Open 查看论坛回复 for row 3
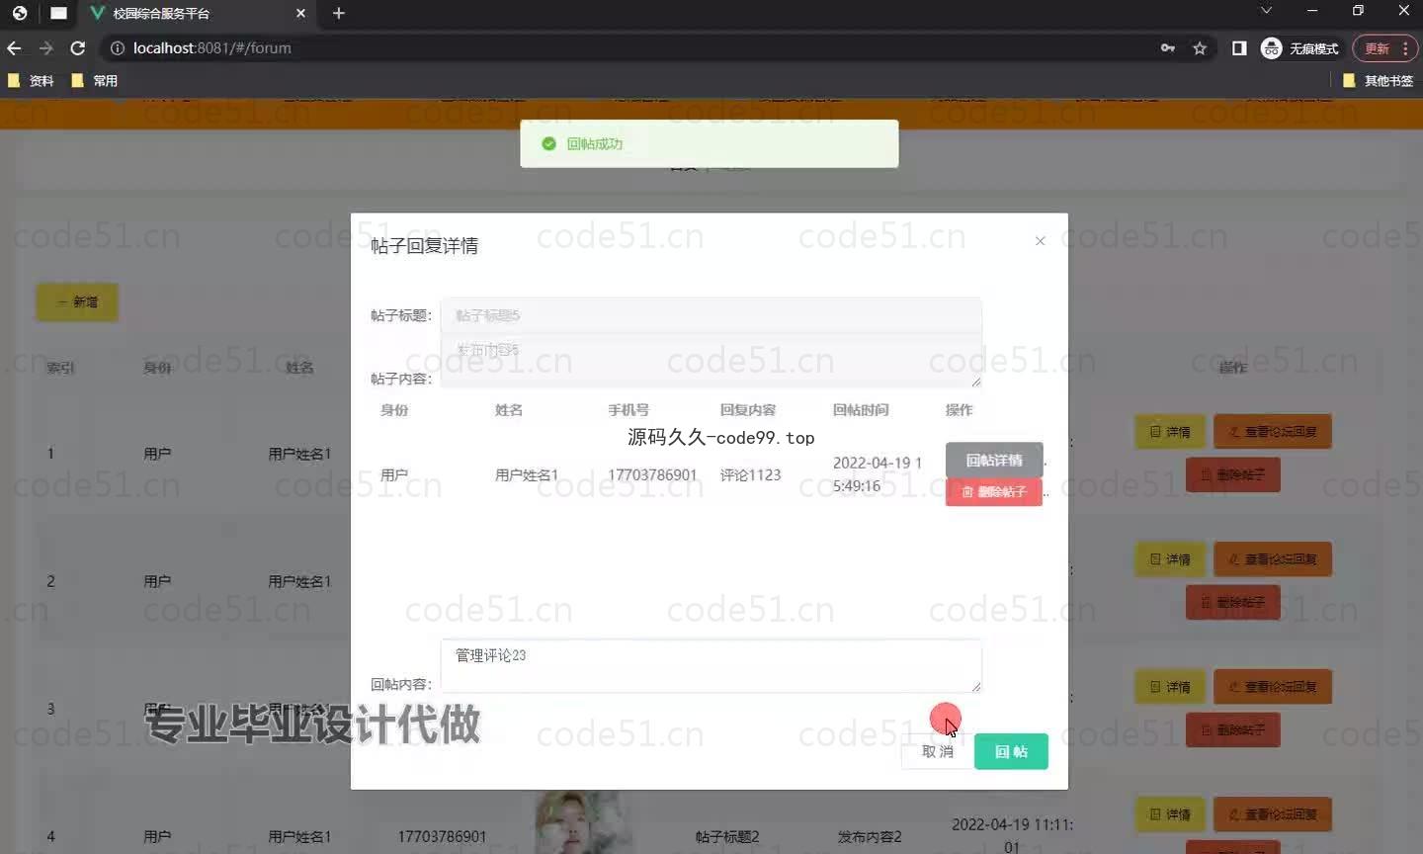The image size is (1423, 854). coord(1273,687)
